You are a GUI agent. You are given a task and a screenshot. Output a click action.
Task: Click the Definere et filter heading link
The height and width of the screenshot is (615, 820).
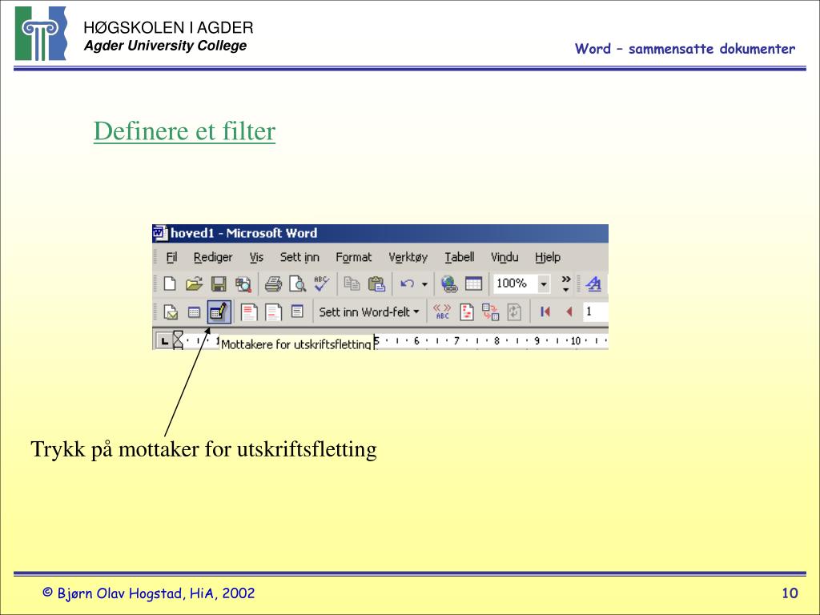(185, 131)
